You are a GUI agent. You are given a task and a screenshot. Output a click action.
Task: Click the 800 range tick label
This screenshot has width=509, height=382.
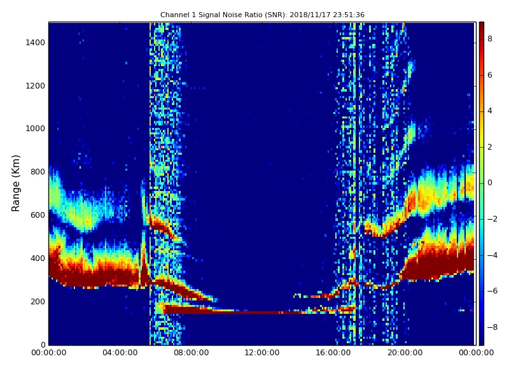(x=38, y=172)
